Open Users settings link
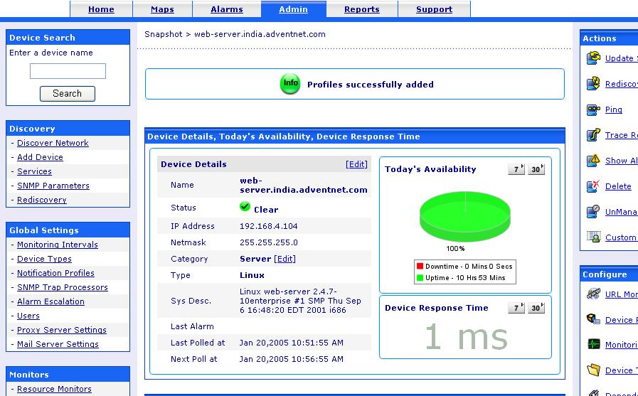The image size is (638, 396). click(28, 316)
